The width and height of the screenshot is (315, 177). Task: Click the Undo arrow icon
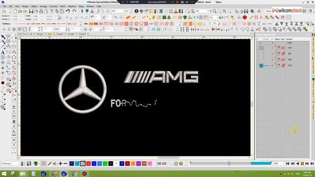point(68,11)
